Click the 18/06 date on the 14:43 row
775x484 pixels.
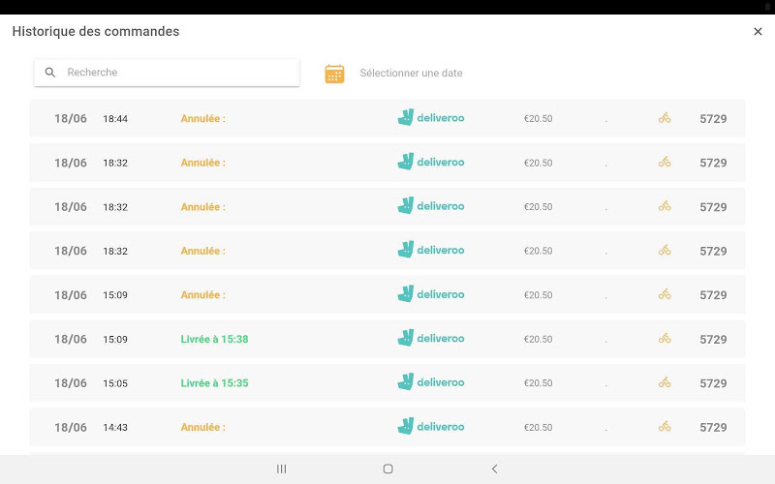(71, 427)
